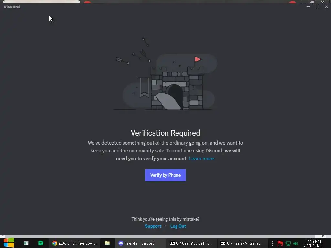
Task: Click the Verify by Phone button
Action: [x=165, y=175]
